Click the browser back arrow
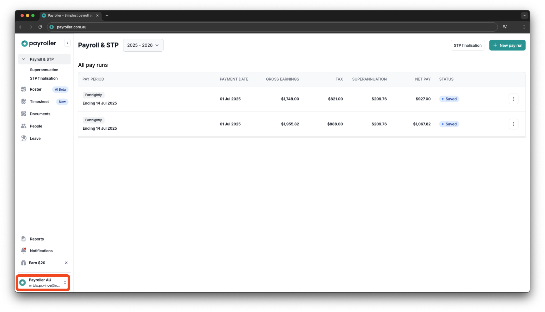 click(21, 27)
